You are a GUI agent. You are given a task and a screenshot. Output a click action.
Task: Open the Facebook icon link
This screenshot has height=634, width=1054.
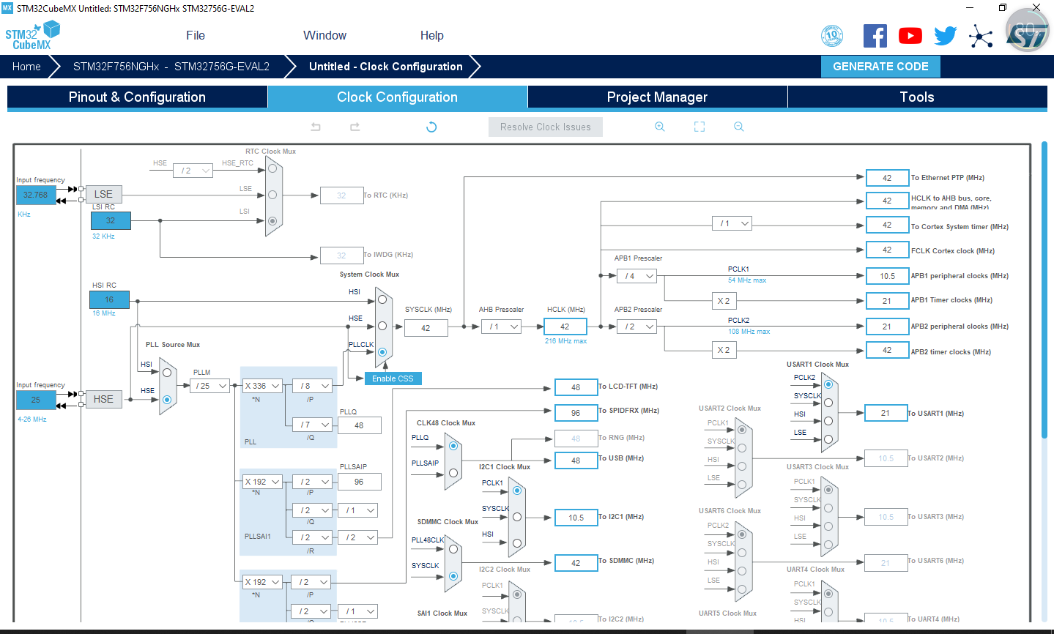(x=875, y=36)
